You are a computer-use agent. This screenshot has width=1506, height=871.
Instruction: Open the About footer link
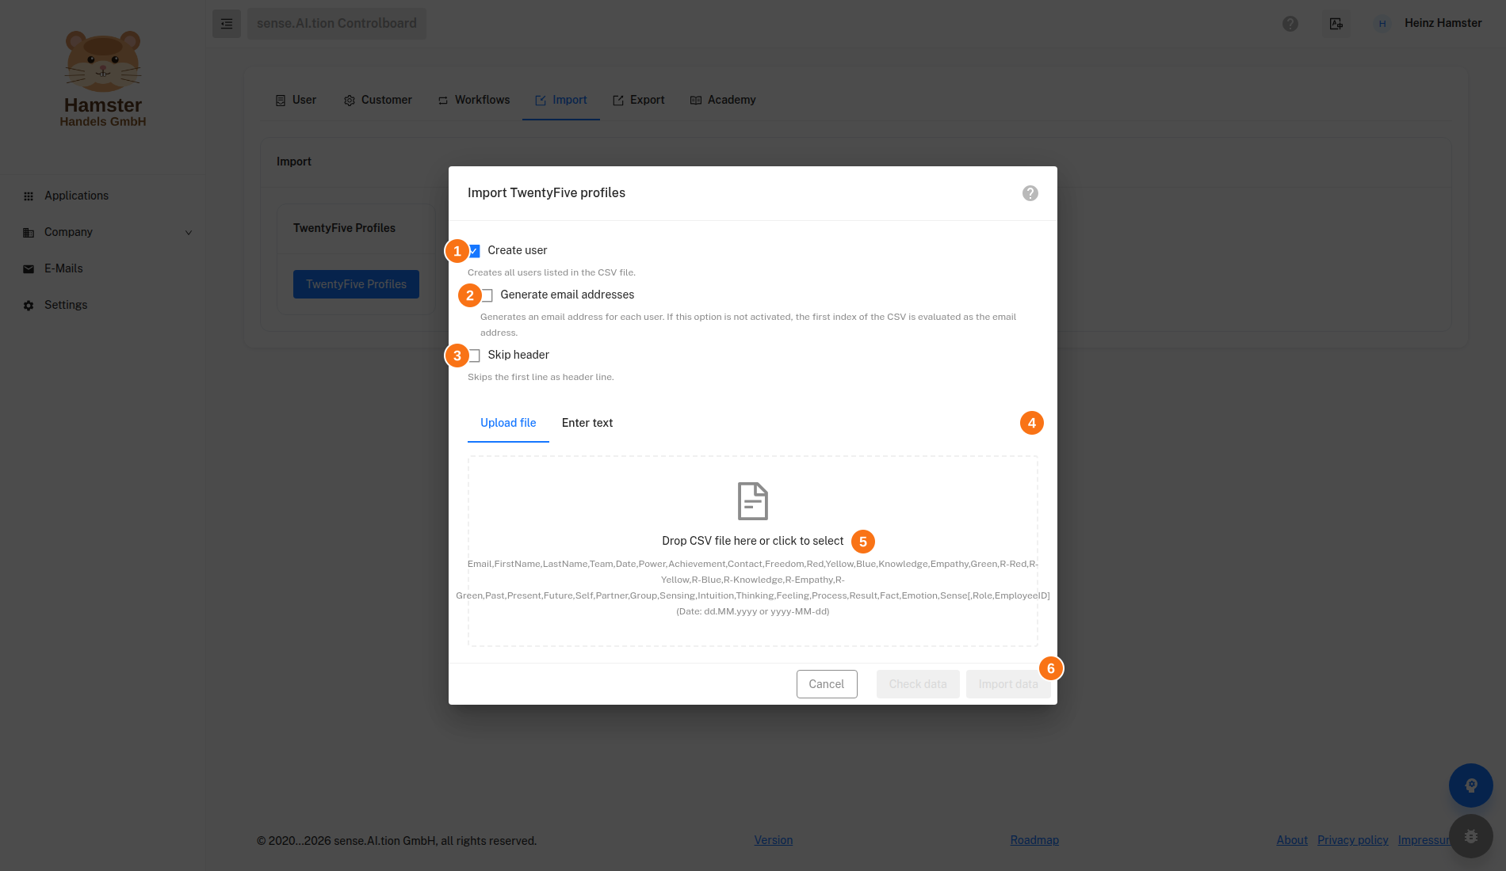tap(1292, 840)
